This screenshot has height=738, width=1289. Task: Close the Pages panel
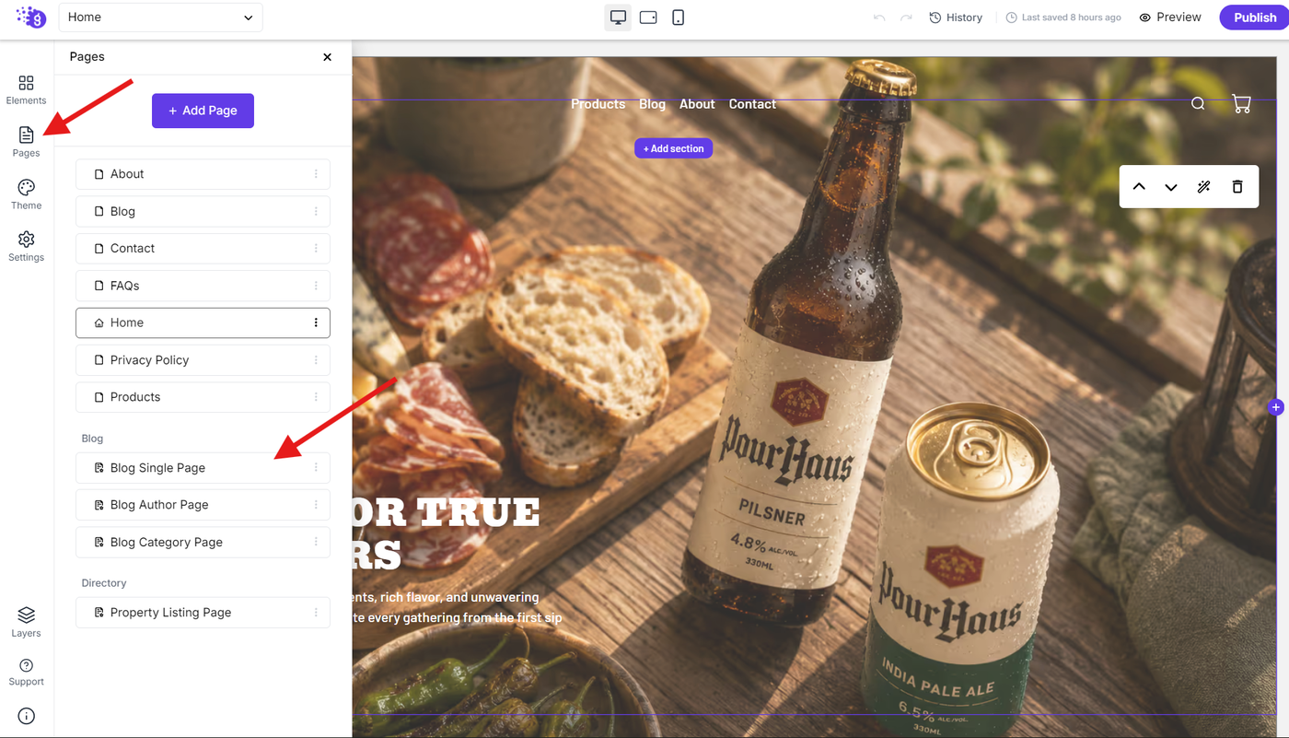point(327,57)
